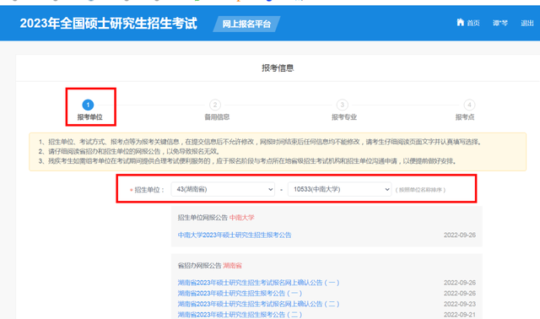Open 湖南省2023年硕士研究生招生考试报名网上确认公告（二） link
The width and height of the screenshot is (540, 319).
tap(259, 304)
